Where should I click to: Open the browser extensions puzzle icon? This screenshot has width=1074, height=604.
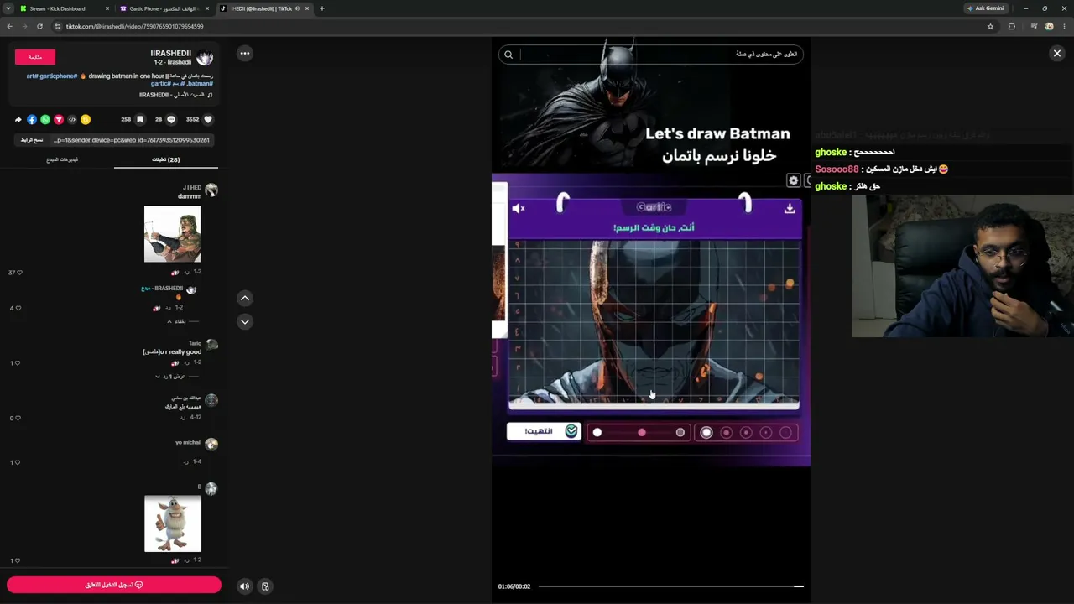click(x=1011, y=26)
